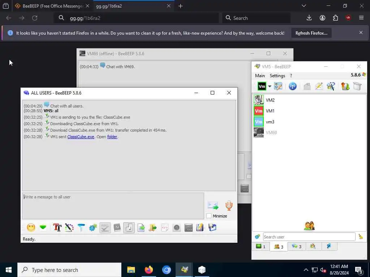Clear search with the broom icon
The image size is (370, 277).
(x=360, y=237)
